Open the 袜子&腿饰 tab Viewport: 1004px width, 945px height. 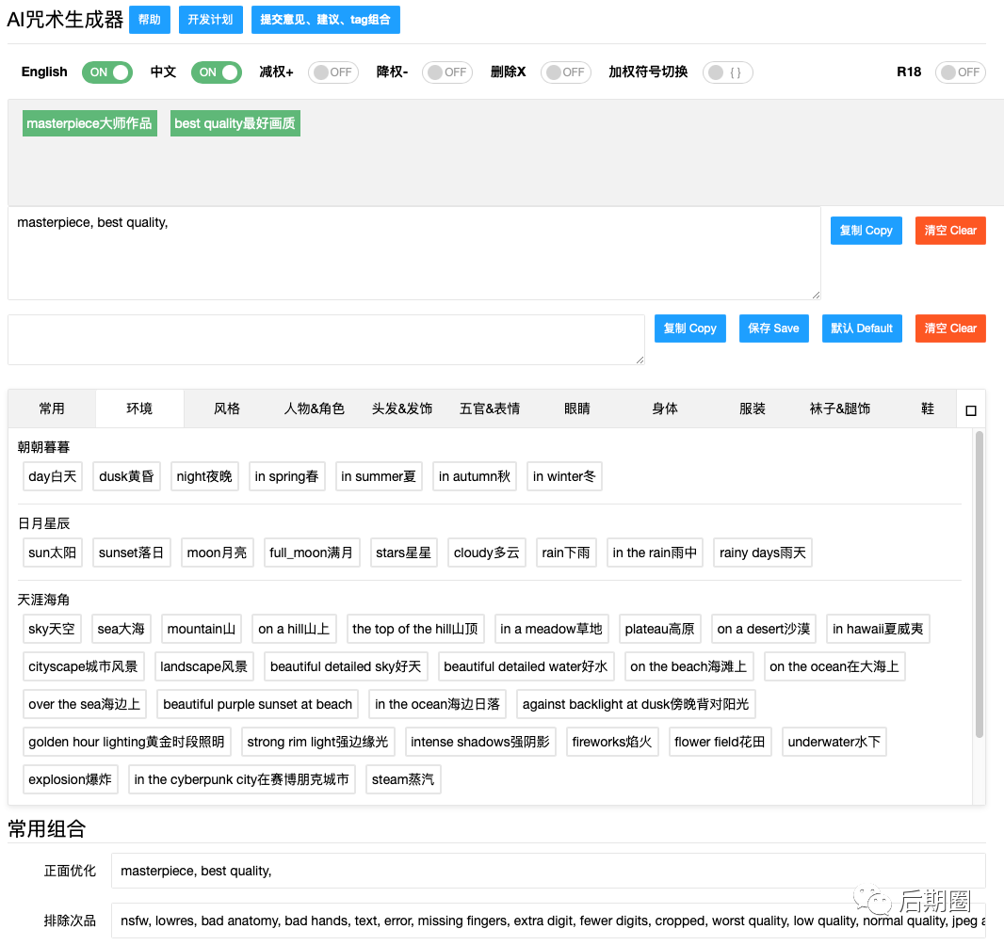pos(840,408)
